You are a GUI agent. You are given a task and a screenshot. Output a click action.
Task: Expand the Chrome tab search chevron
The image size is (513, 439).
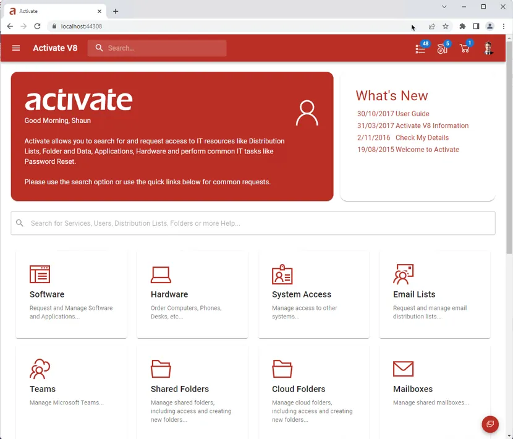[444, 7]
